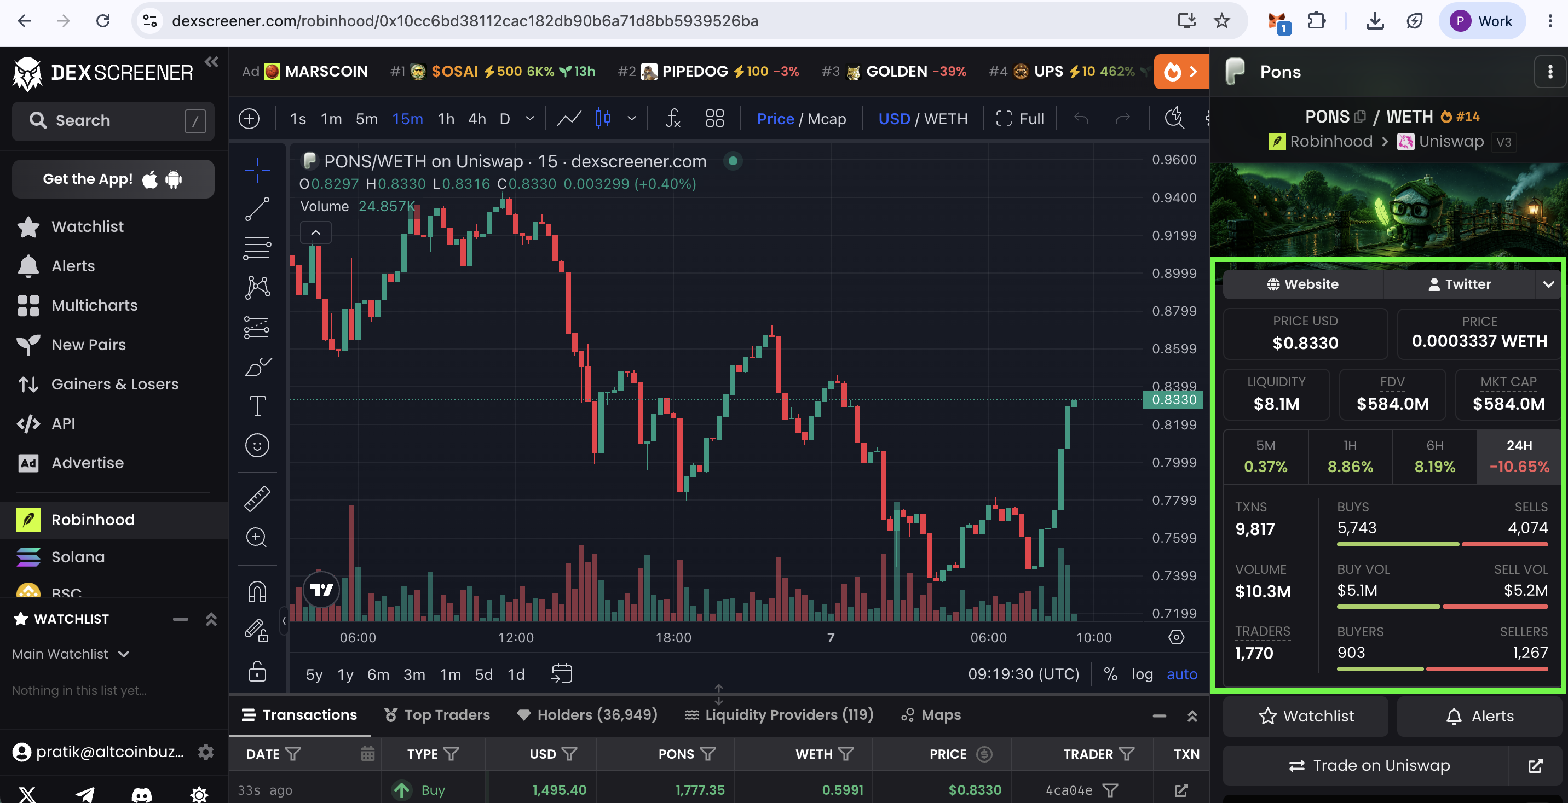This screenshot has width=1568, height=803.
Task: Collapse the left sidebar
Action: 211,61
